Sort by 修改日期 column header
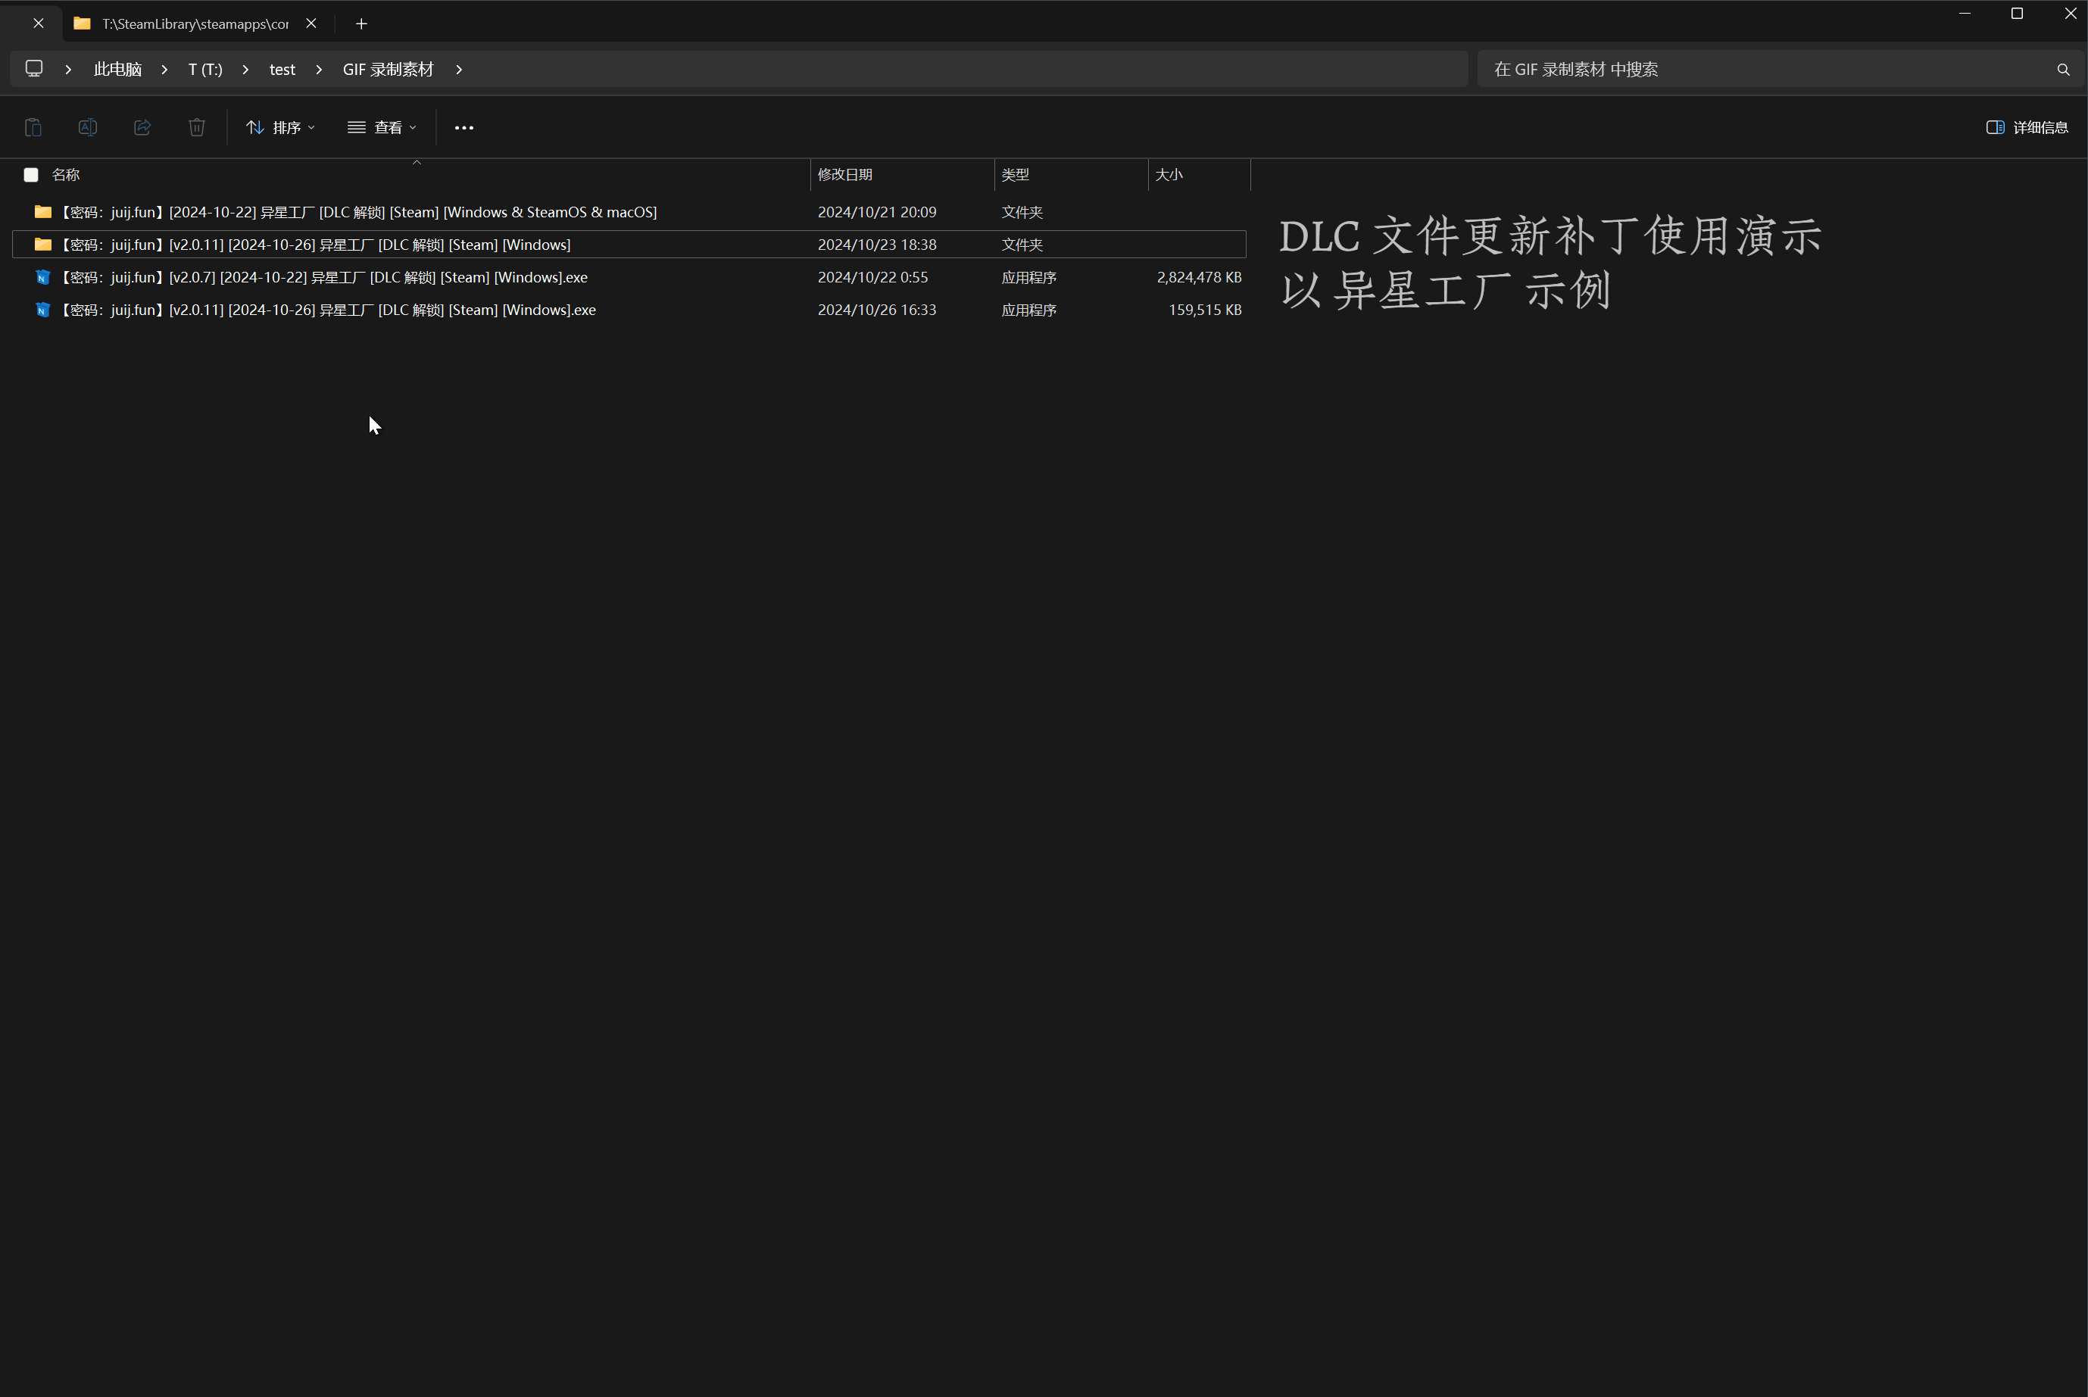The width and height of the screenshot is (2088, 1397). coord(845,175)
